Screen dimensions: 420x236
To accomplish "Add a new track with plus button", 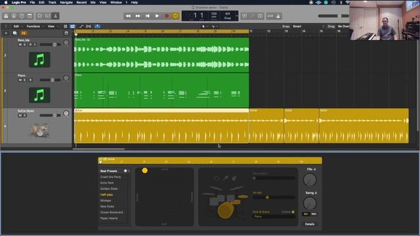I will (x=6, y=33).
